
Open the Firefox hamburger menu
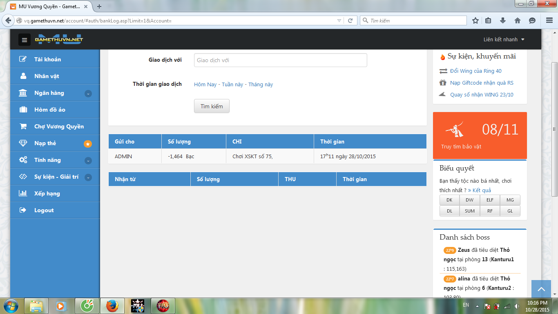click(x=549, y=20)
